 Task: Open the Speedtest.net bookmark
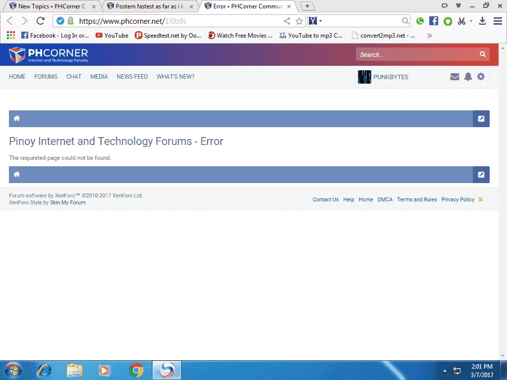[x=168, y=35]
